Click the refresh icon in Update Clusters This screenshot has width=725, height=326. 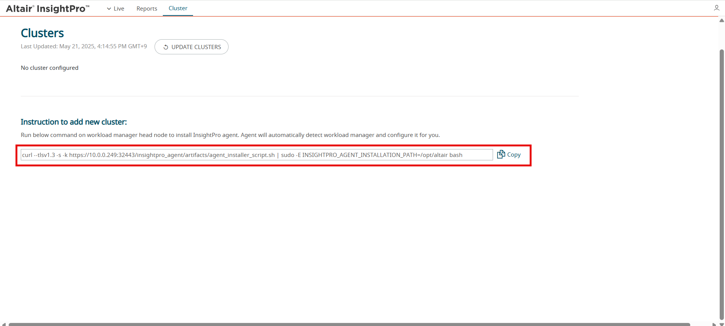tap(165, 47)
